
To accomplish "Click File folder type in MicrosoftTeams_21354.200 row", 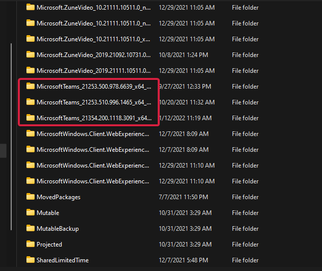I will [x=245, y=118].
